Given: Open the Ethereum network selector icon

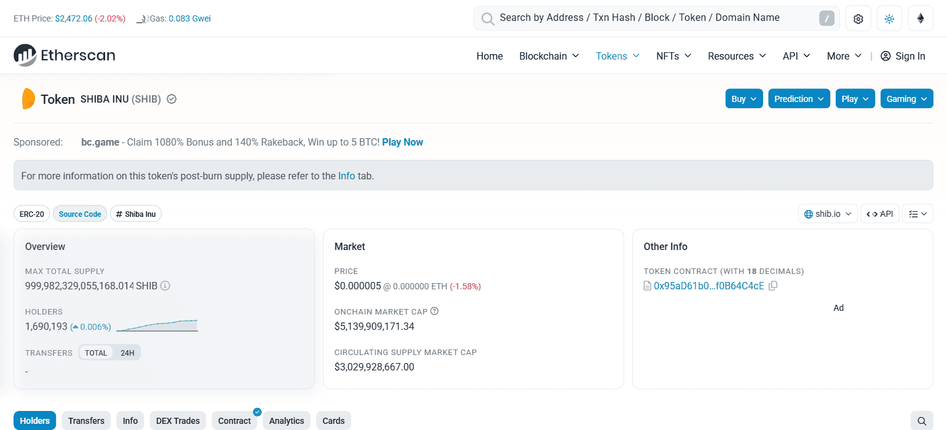Looking at the screenshot, I should click(921, 18).
